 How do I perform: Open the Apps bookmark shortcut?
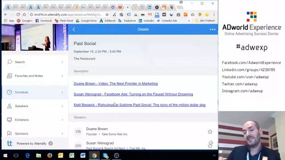[x=9, y=21]
